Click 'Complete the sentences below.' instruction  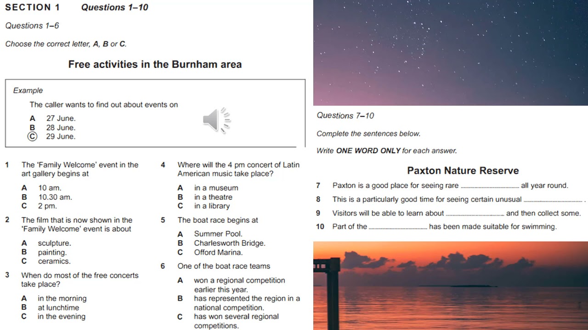368,134
